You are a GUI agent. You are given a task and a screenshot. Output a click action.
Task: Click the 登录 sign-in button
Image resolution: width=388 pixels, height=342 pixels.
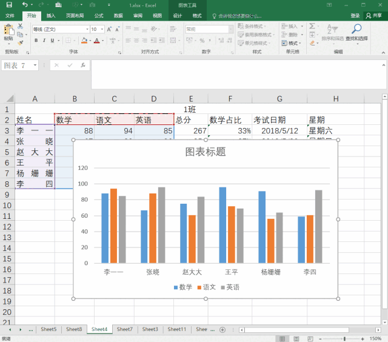355,16
